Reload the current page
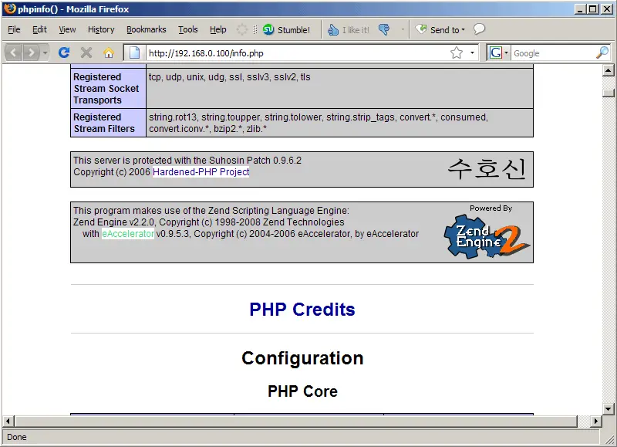 point(64,52)
